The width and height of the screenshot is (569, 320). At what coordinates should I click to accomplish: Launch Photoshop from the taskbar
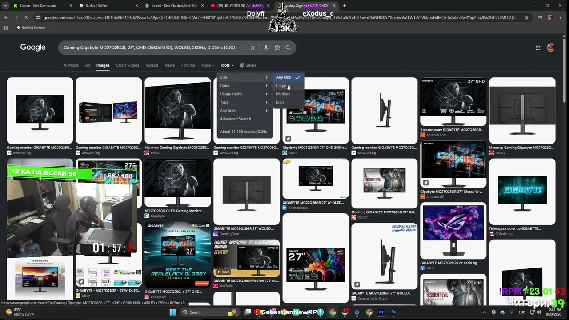[x=393, y=312]
